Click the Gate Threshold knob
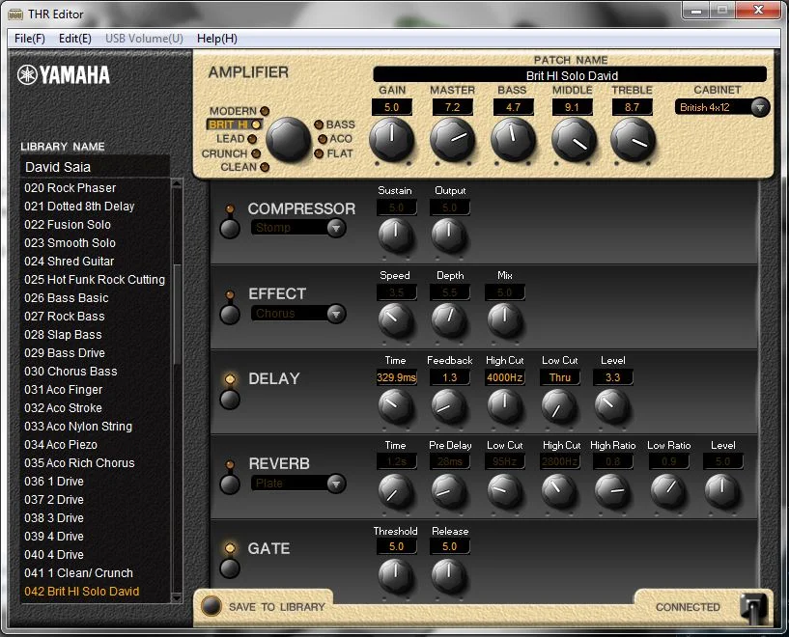 click(395, 576)
